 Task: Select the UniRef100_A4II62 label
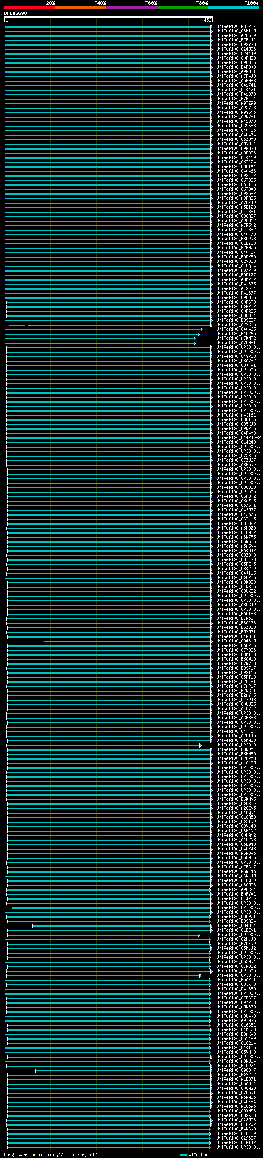(x=235, y=415)
